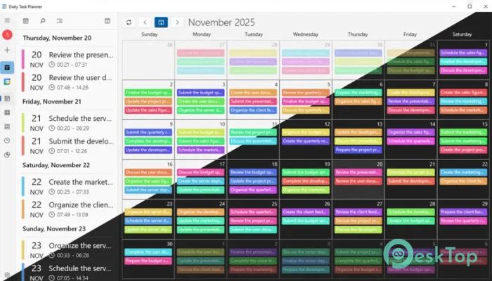Open 'Submit the budget sp...' event on November 3
This screenshot has width=492, height=281.
point(201,93)
